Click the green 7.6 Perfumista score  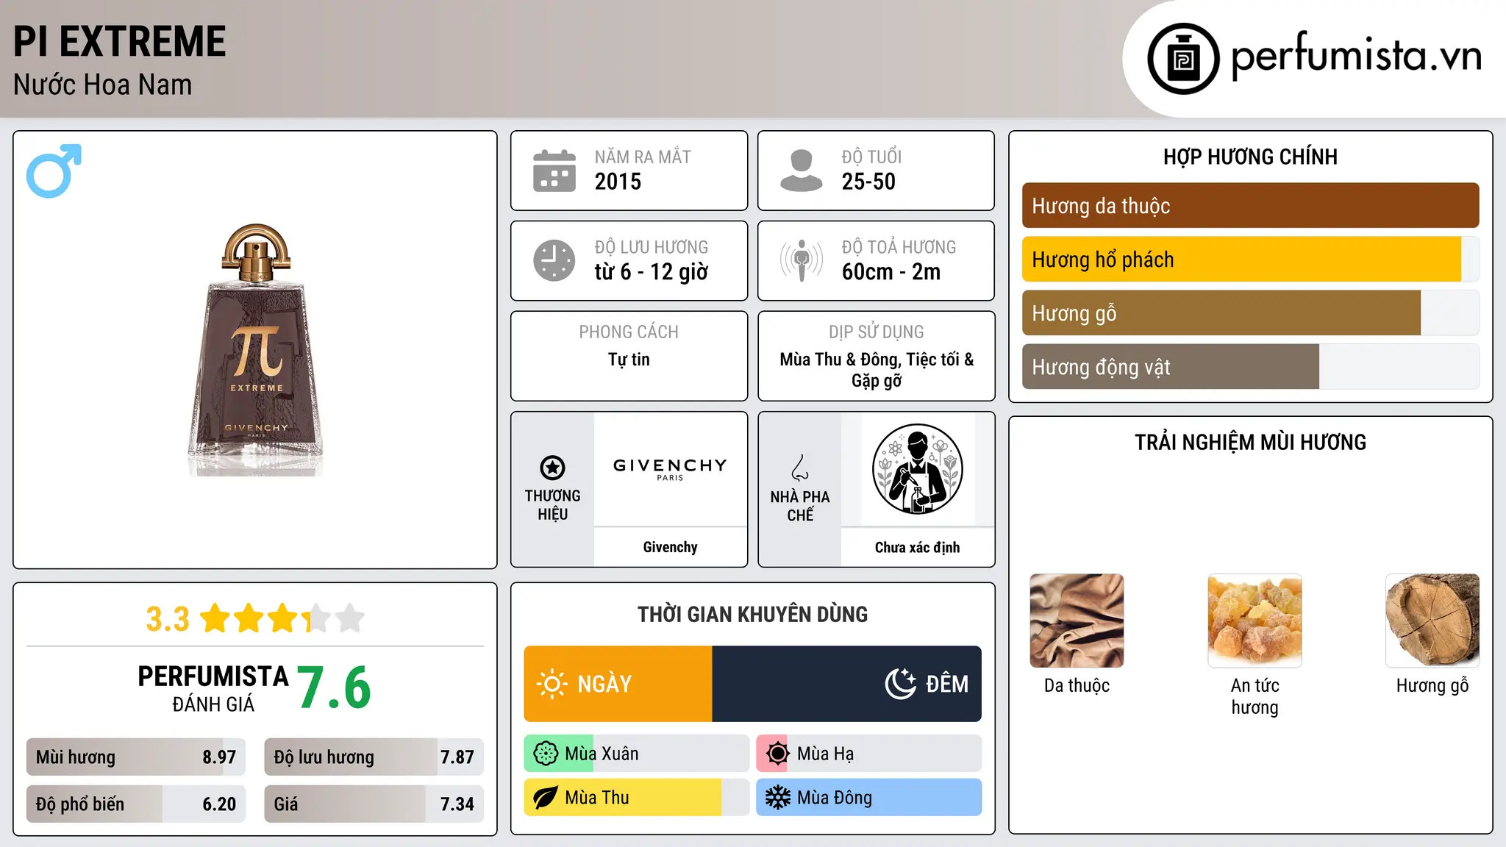(x=334, y=687)
